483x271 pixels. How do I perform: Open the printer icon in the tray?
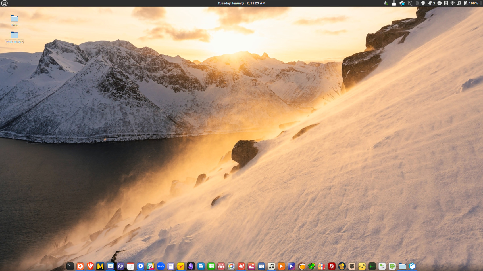[x=439, y=3]
